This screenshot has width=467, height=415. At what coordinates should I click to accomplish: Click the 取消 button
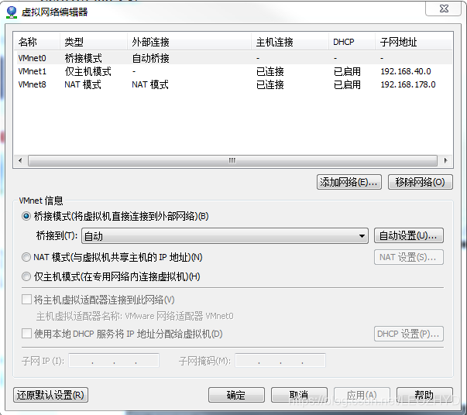299,395
